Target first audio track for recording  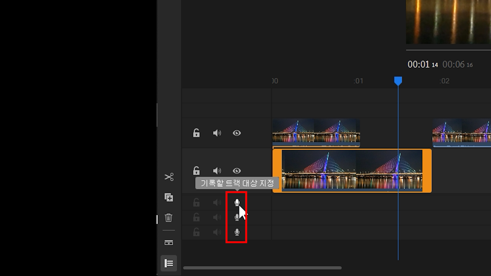coord(237,202)
